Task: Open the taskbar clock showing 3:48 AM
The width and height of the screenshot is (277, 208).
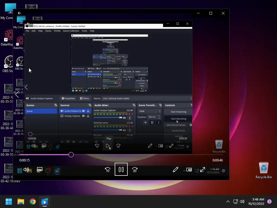Action: pos(256,201)
